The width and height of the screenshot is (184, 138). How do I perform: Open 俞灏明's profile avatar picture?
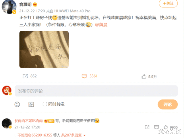pyautogui.click(x=9, y=7)
